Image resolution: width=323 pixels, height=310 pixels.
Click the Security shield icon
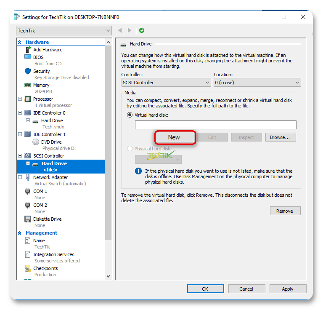(28, 71)
